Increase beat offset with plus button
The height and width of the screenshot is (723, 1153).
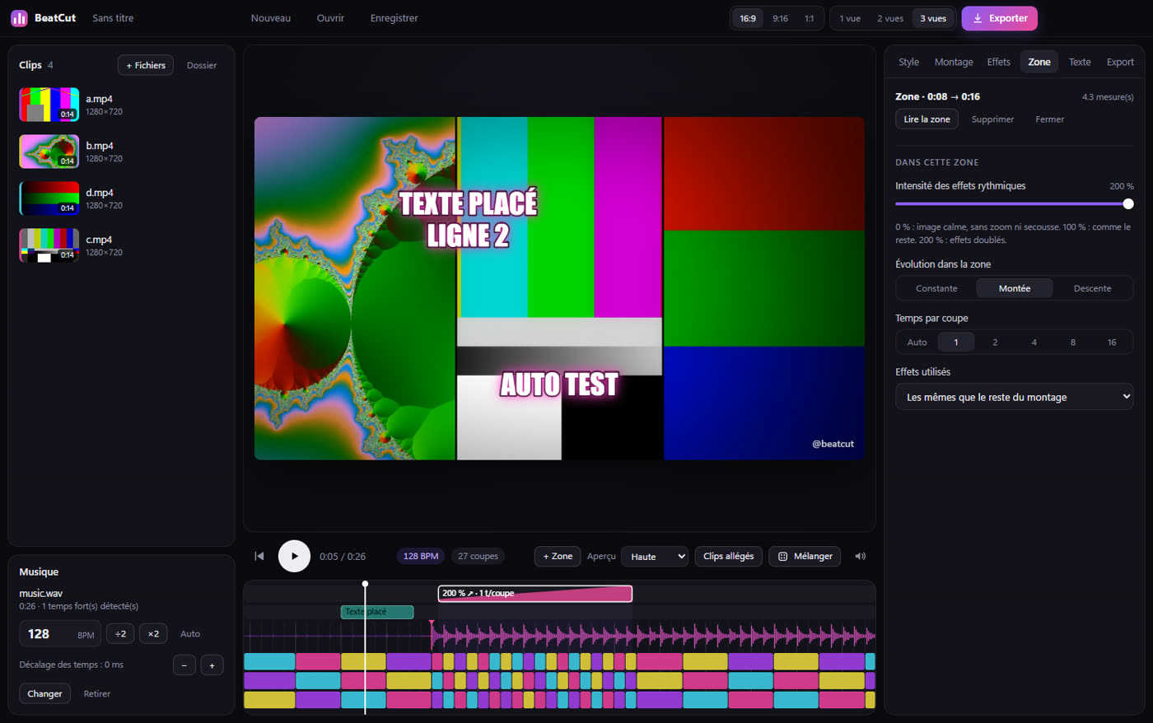coord(212,665)
